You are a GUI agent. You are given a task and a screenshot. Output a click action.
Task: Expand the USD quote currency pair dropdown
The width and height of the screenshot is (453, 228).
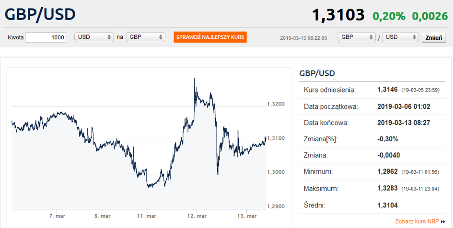[400, 37]
